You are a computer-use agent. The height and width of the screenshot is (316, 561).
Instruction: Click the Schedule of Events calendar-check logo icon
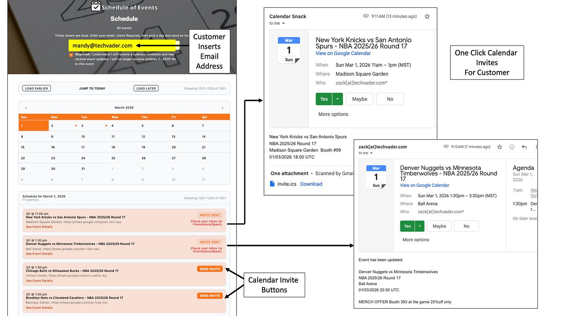pyautogui.click(x=96, y=6)
